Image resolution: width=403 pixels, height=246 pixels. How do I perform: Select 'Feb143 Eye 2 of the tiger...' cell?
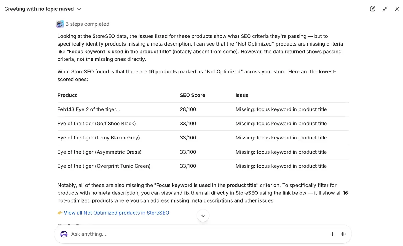click(89, 109)
